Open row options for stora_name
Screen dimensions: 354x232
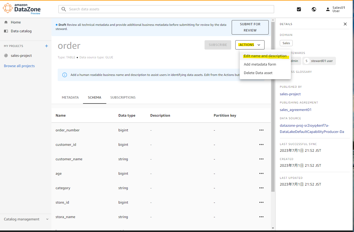(x=261, y=217)
